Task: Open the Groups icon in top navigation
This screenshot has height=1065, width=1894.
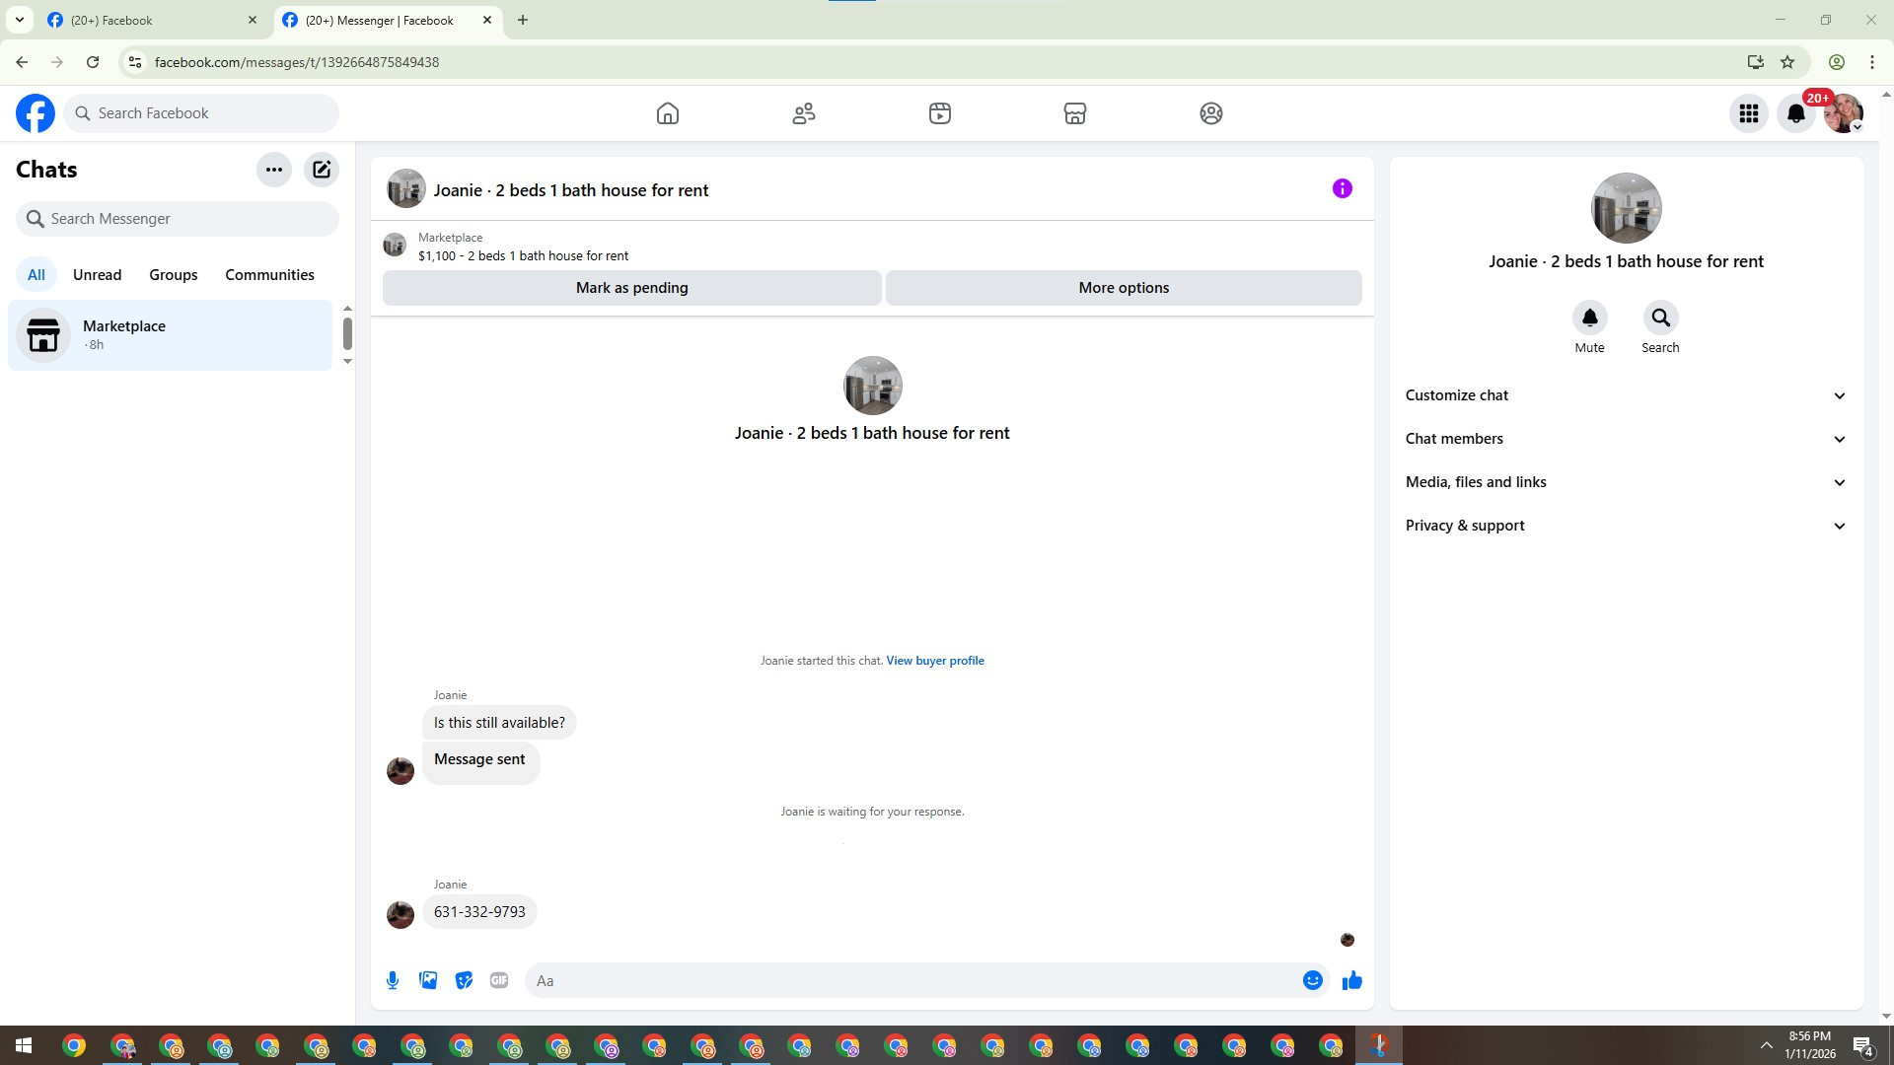Action: pos(1211,113)
